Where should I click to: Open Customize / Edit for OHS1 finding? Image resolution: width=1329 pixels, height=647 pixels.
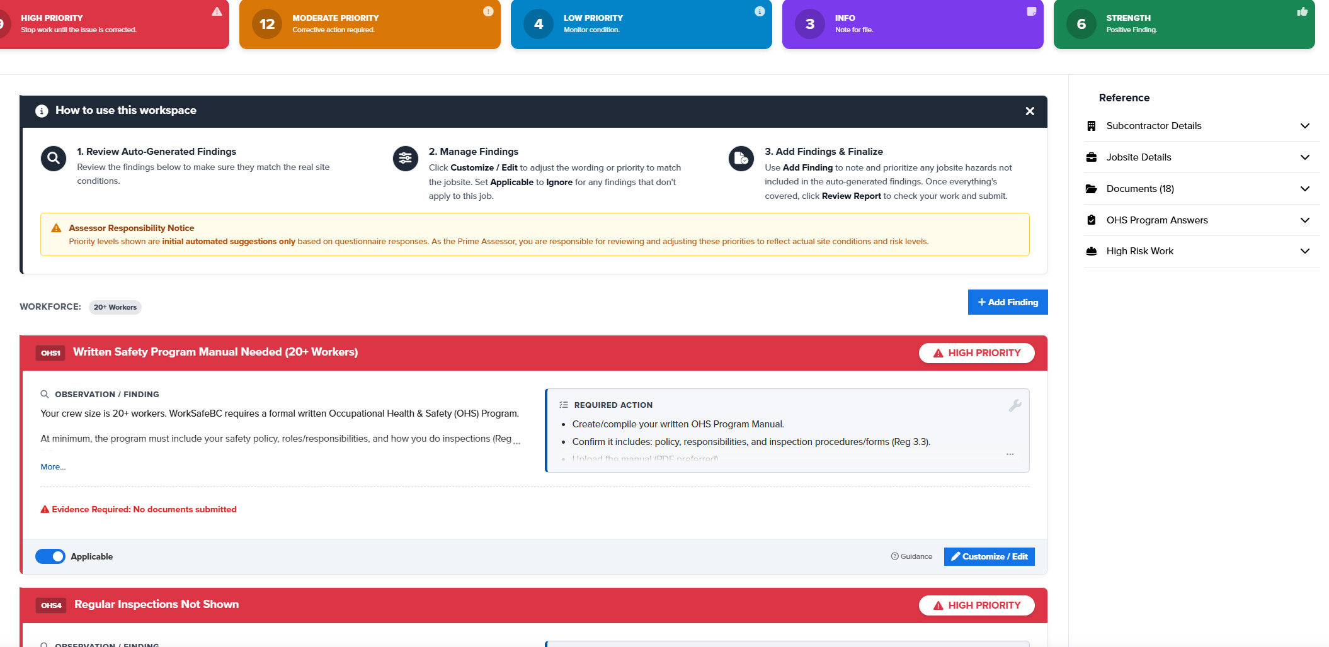(989, 556)
